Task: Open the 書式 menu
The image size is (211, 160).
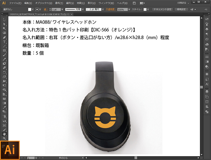Action: coord(59,3)
